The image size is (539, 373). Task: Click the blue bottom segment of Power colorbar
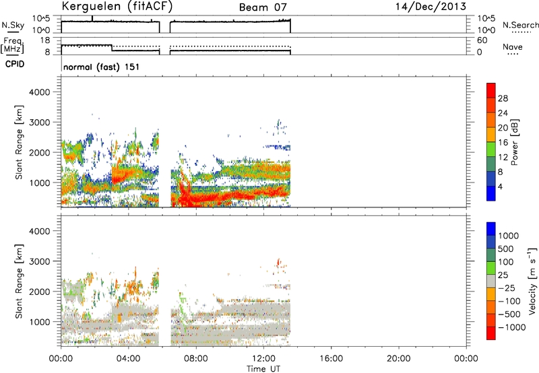click(x=491, y=193)
